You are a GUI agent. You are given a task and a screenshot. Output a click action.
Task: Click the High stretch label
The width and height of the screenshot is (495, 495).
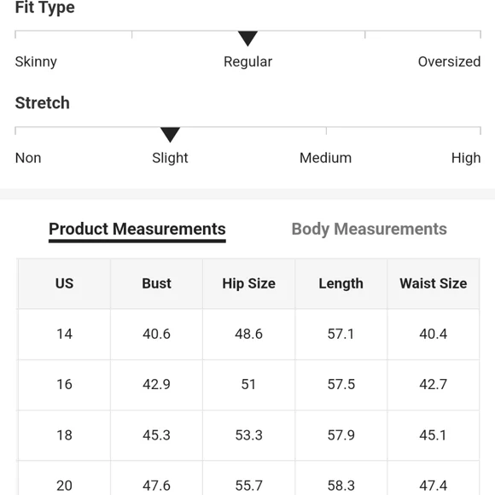466,158
